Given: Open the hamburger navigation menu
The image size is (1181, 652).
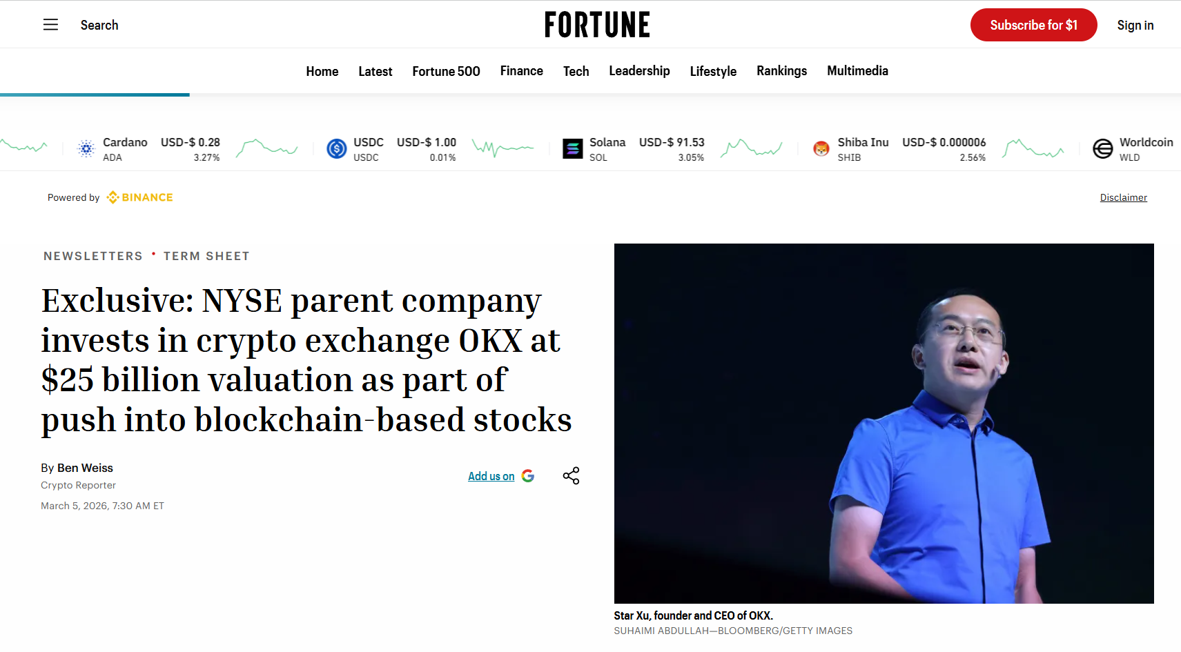Looking at the screenshot, I should click(x=50, y=24).
